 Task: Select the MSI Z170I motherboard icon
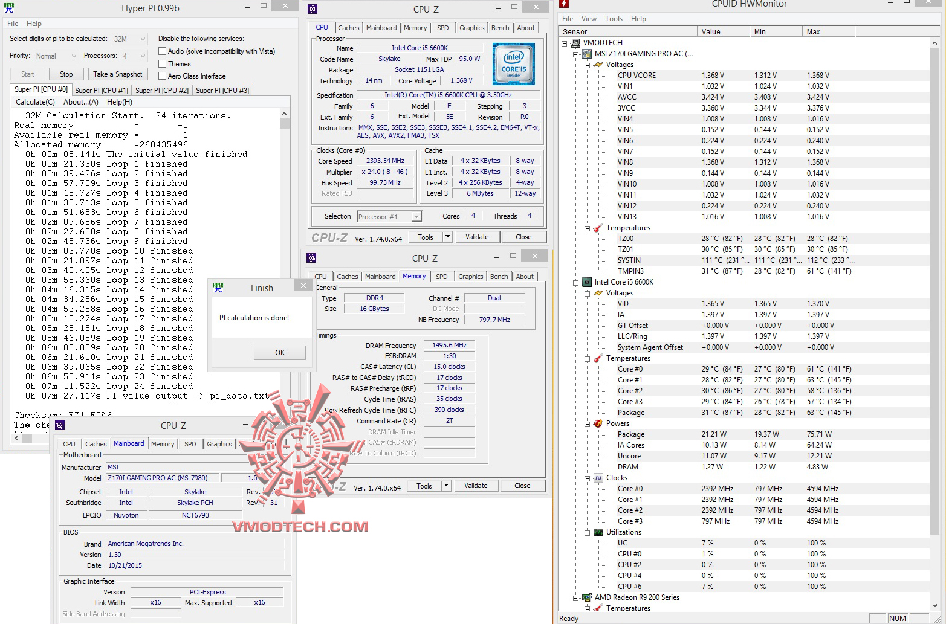pos(587,54)
